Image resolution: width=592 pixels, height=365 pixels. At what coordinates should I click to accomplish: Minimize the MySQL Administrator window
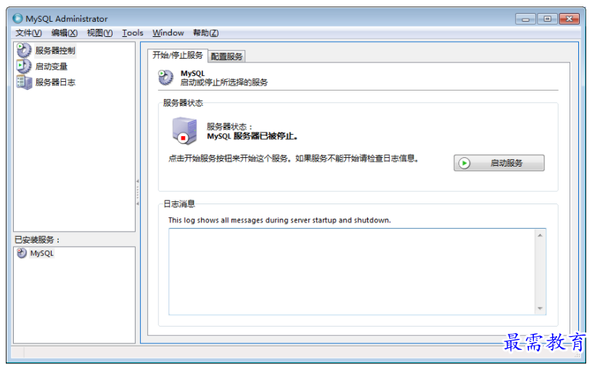(525, 19)
